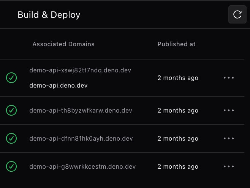250x188 pixels.
Task: Click '2 months ago' for demo-api-dfnn81hk0ayh row
Action: (x=178, y=138)
